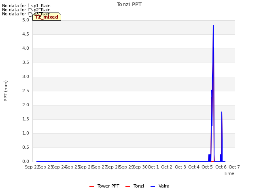
Task: Click the tallest blue peak on Oct 5
Action: click(x=213, y=25)
